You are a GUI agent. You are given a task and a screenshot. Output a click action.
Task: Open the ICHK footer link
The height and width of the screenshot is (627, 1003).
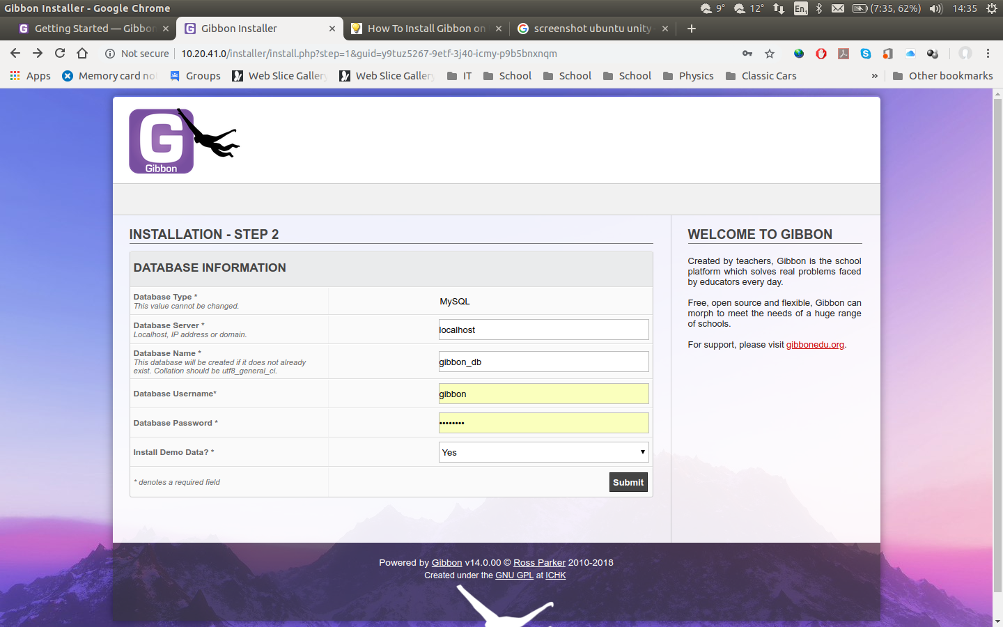click(556, 575)
